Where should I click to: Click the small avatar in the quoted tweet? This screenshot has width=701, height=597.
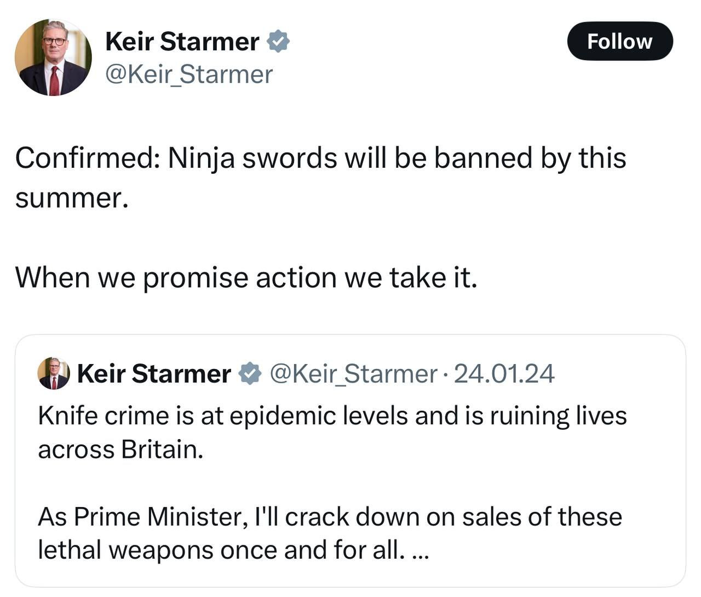point(54,373)
